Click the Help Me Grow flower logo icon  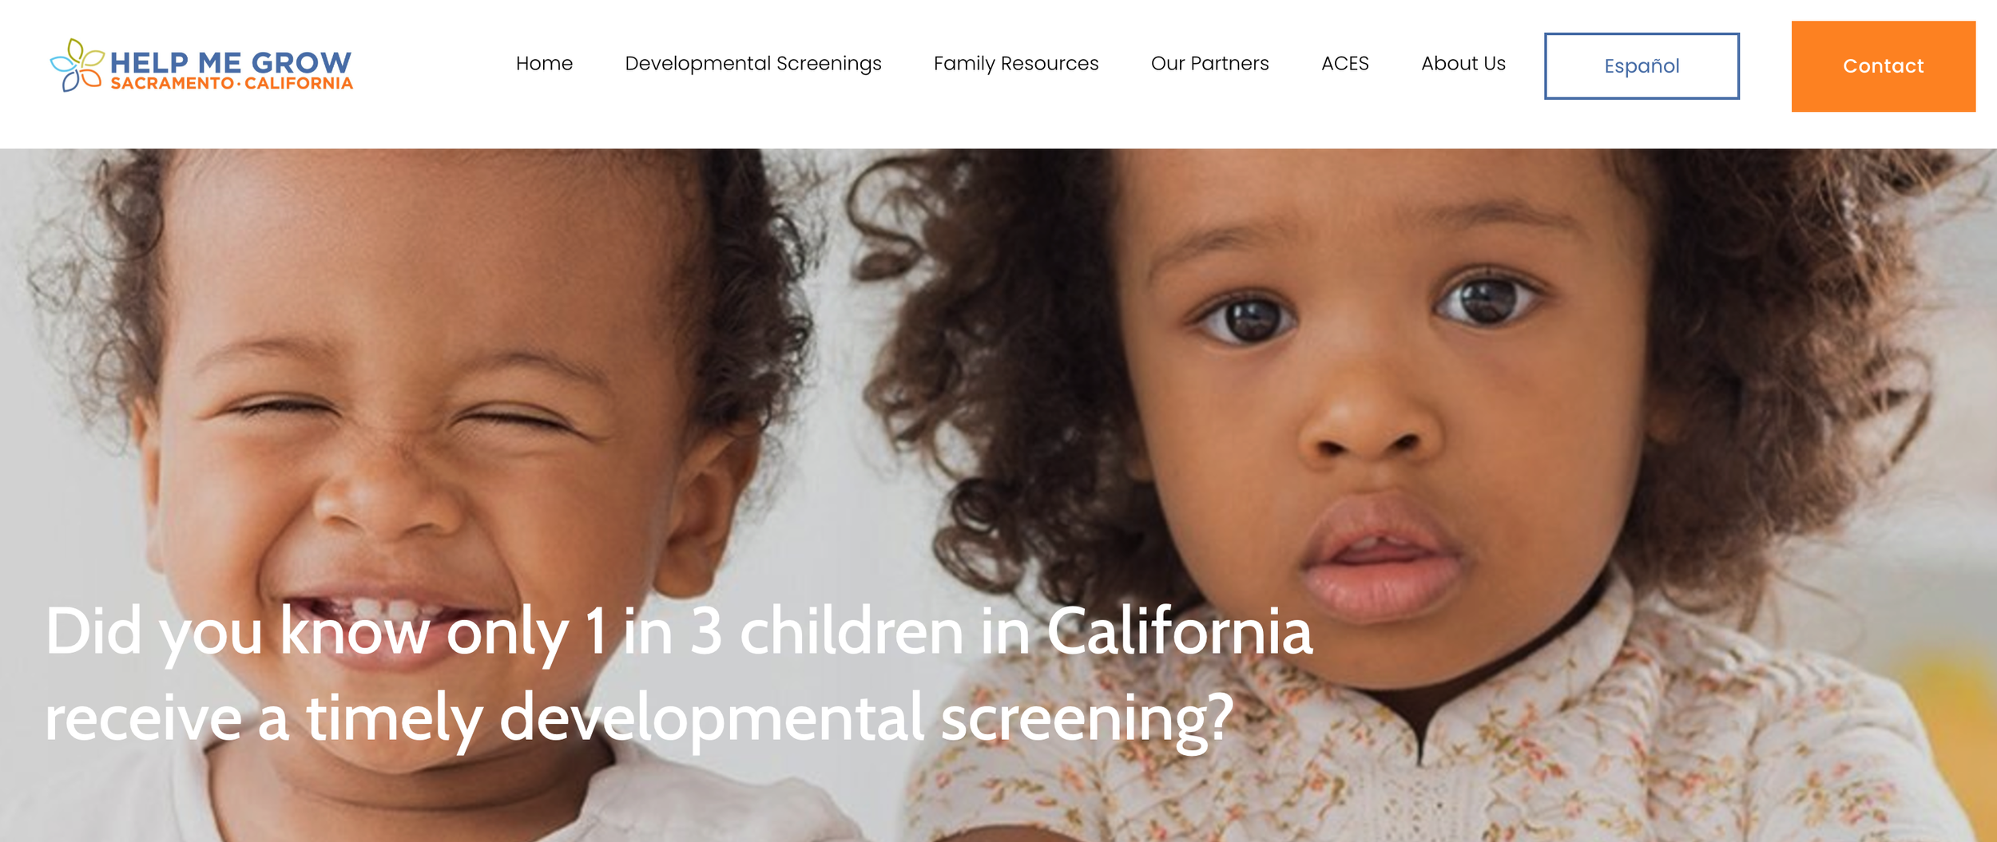click(x=77, y=65)
